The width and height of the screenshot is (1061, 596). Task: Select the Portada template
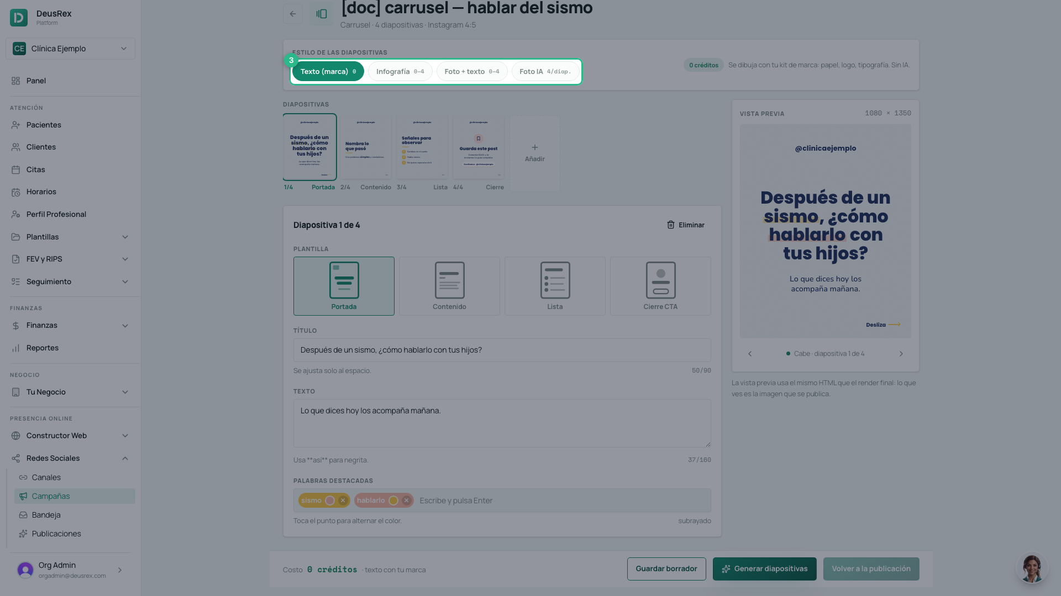pyautogui.click(x=344, y=286)
